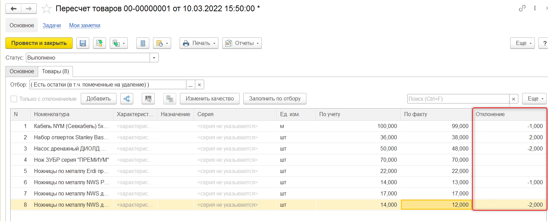Click the 'Изменить качество' button

[210, 99]
